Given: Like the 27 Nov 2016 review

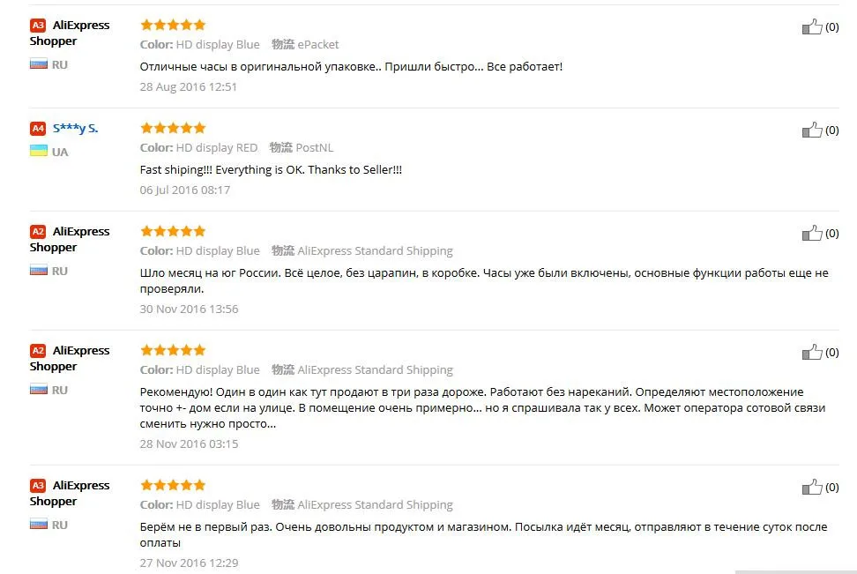Looking at the screenshot, I should pos(812,487).
